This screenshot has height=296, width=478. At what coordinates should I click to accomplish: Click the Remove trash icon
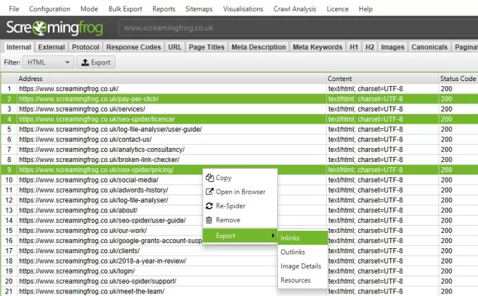pyautogui.click(x=210, y=220)
